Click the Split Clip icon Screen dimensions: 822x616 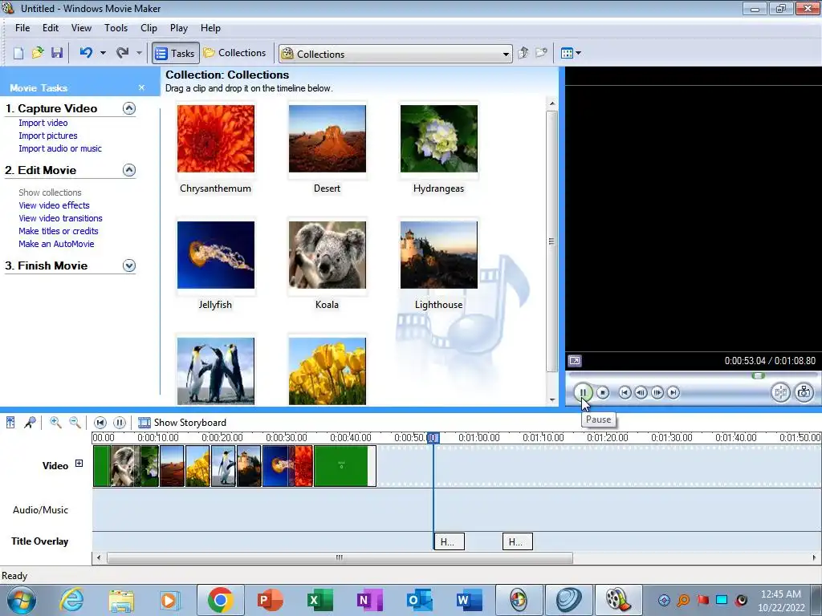click(x=780, y=392)
